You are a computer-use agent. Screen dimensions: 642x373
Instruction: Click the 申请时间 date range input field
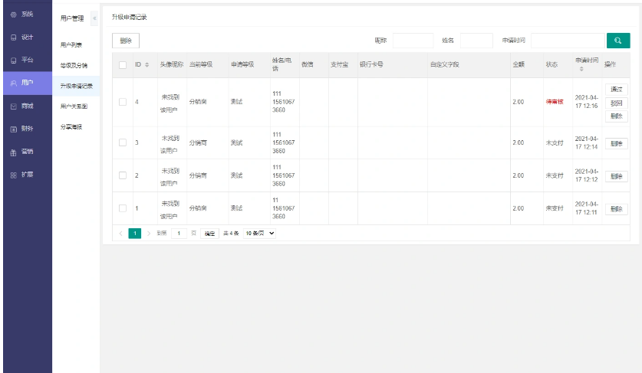click(x=567, y=41)
